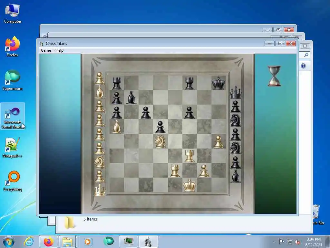Click the black pawn on c6
The height and width of the screenshot is (248, 330).
(146, 112)
